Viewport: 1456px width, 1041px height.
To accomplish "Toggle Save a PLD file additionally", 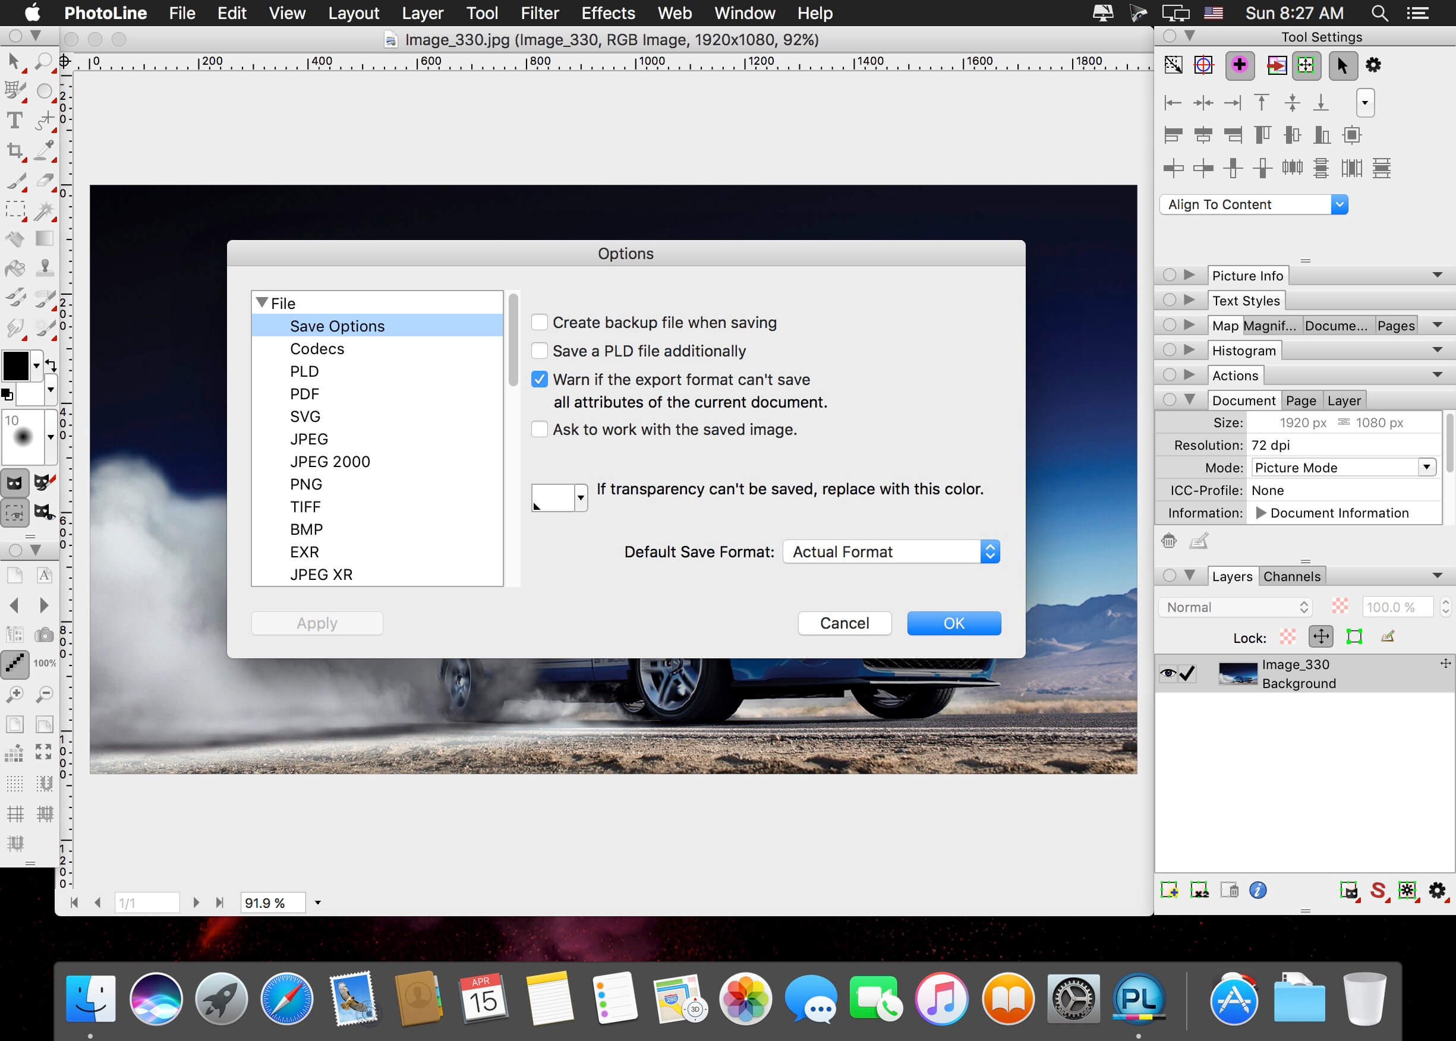I will (540, 351).
